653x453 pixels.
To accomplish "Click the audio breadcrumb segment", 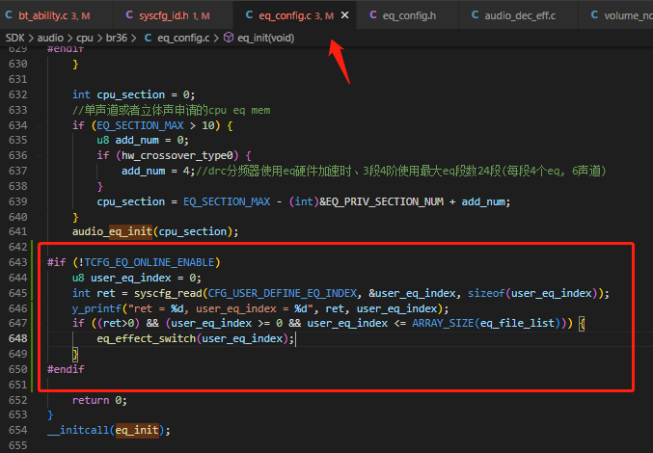I will [50, 38].
